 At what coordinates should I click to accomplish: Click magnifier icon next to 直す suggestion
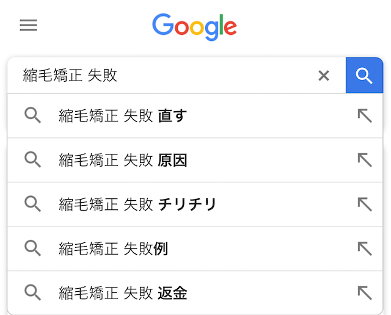point(32,115)
